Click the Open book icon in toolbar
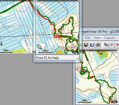Viewport: 119px width, 105px height. 92,45
